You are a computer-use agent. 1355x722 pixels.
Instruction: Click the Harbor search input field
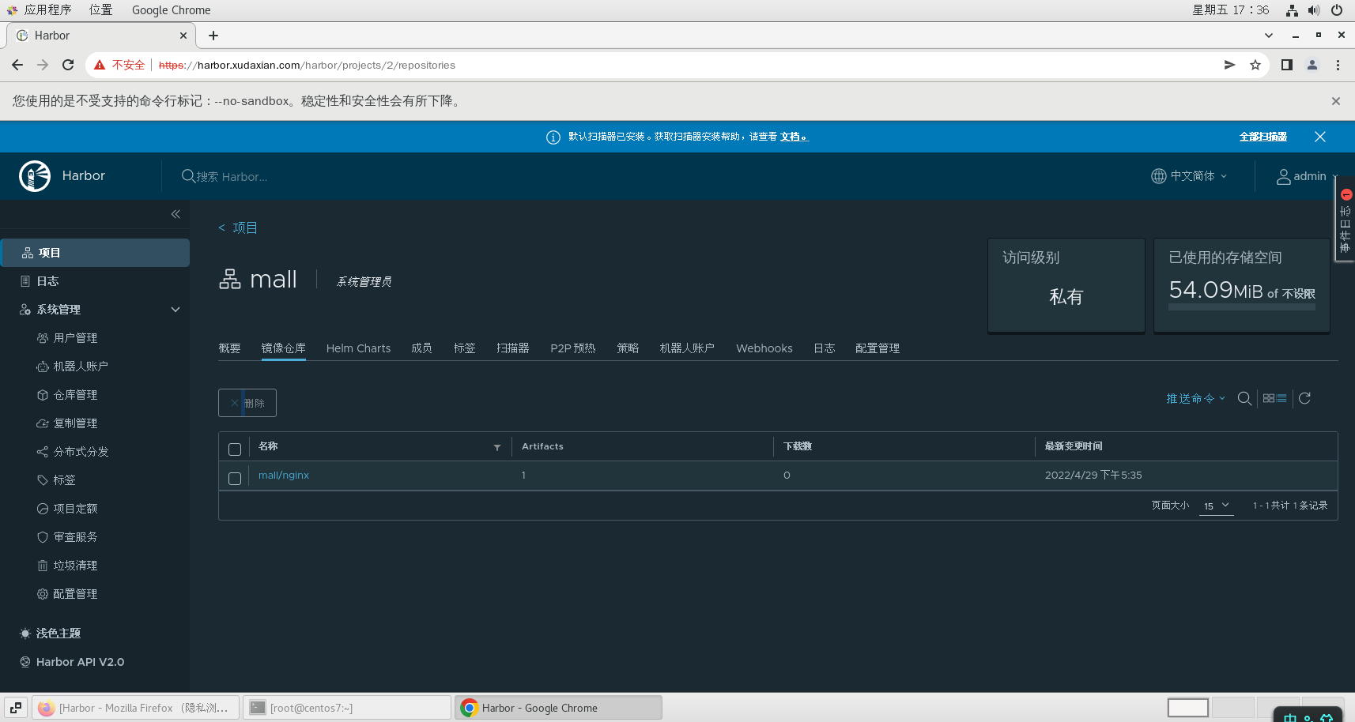click(x=232, y=177)
